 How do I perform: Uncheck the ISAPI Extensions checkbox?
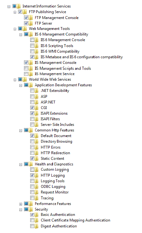click(x=32, y=113)
